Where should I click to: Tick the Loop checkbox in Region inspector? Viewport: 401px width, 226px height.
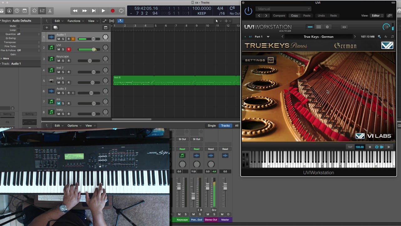coord(18,30)
